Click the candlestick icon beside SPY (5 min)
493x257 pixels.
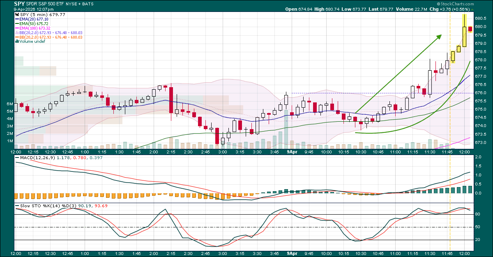[x=16, y=14]
